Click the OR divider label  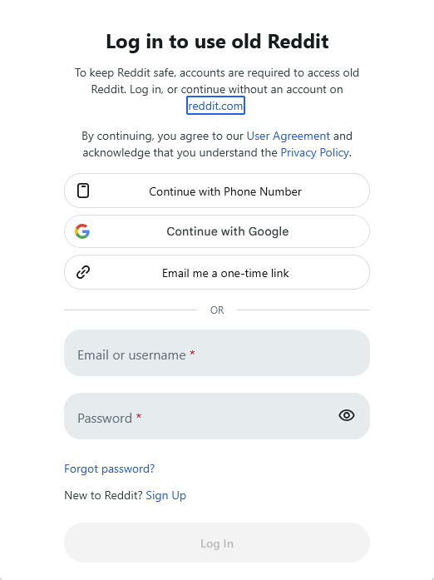click(x=217, y=310)
